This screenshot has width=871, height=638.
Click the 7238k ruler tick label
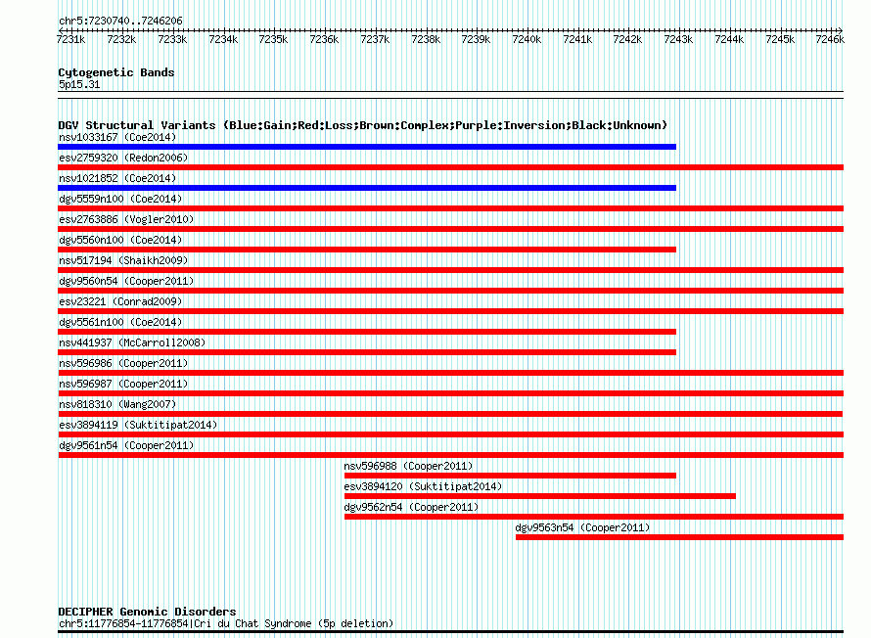tap(426, 39)
